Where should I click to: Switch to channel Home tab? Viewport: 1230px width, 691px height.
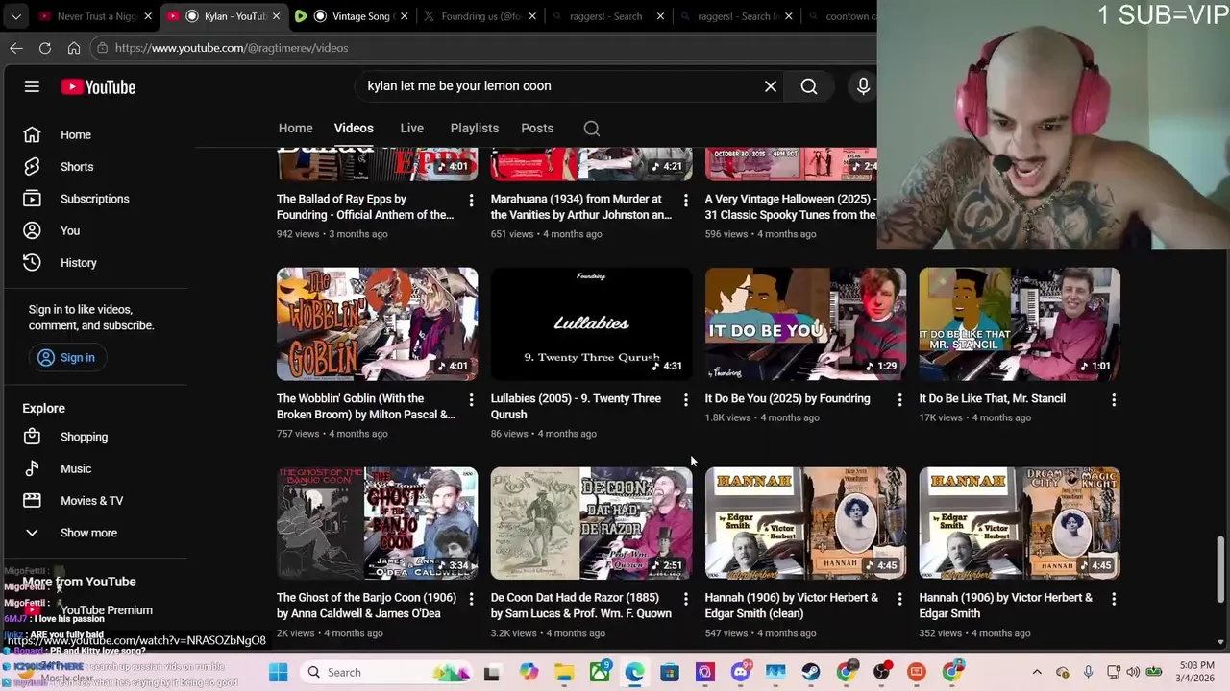coord(295,128)
